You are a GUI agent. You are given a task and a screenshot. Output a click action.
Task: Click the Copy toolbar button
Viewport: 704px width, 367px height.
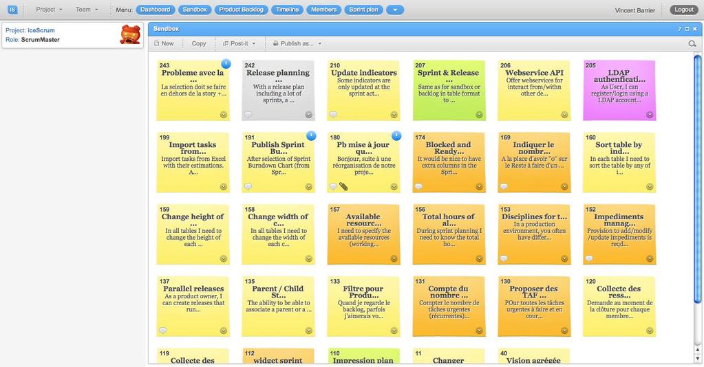point(199,43)
